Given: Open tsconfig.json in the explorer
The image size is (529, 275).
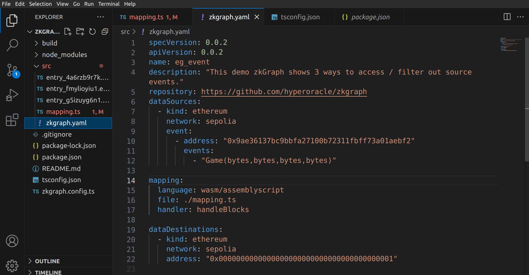Looking at the screenshot, I should click(68, 180).
